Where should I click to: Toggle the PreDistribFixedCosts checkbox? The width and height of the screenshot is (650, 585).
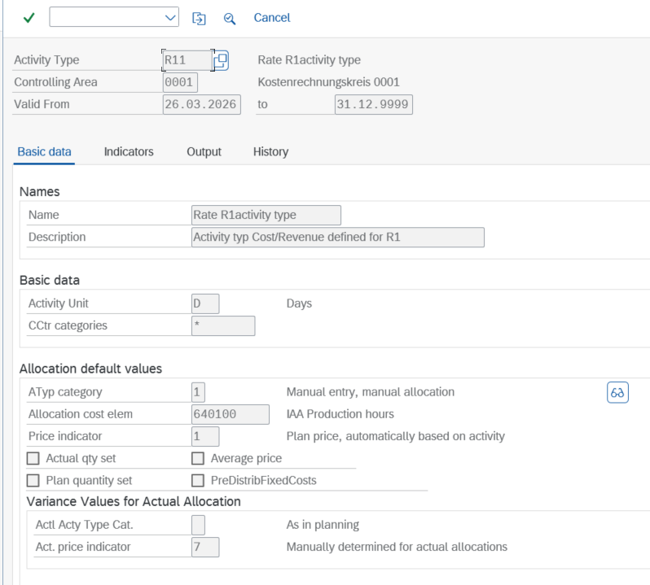tap(197, 481)
